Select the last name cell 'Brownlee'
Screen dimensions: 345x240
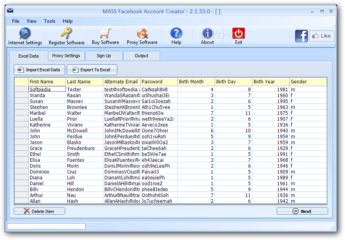coord(84,107)
